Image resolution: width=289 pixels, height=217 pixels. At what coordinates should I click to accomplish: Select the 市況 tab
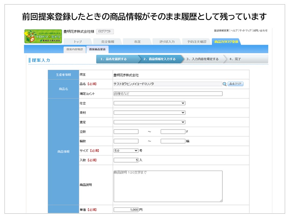[x=137, y=42]
